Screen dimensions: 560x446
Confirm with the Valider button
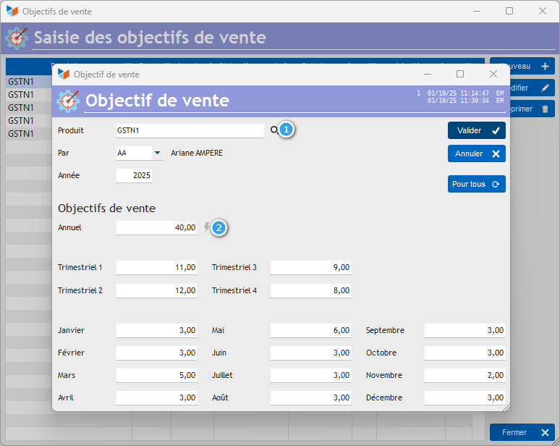[476, 130]
